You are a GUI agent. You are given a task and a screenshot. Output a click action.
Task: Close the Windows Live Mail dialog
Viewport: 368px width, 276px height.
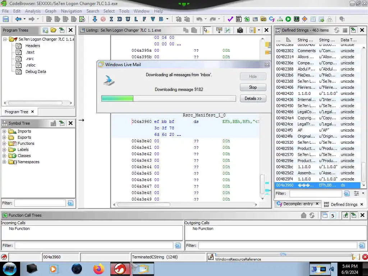point(267,65)
